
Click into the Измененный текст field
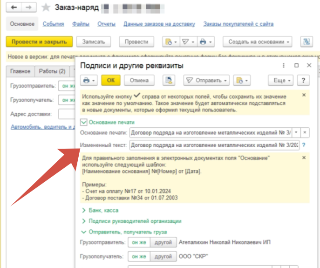[x=214, y=145]
